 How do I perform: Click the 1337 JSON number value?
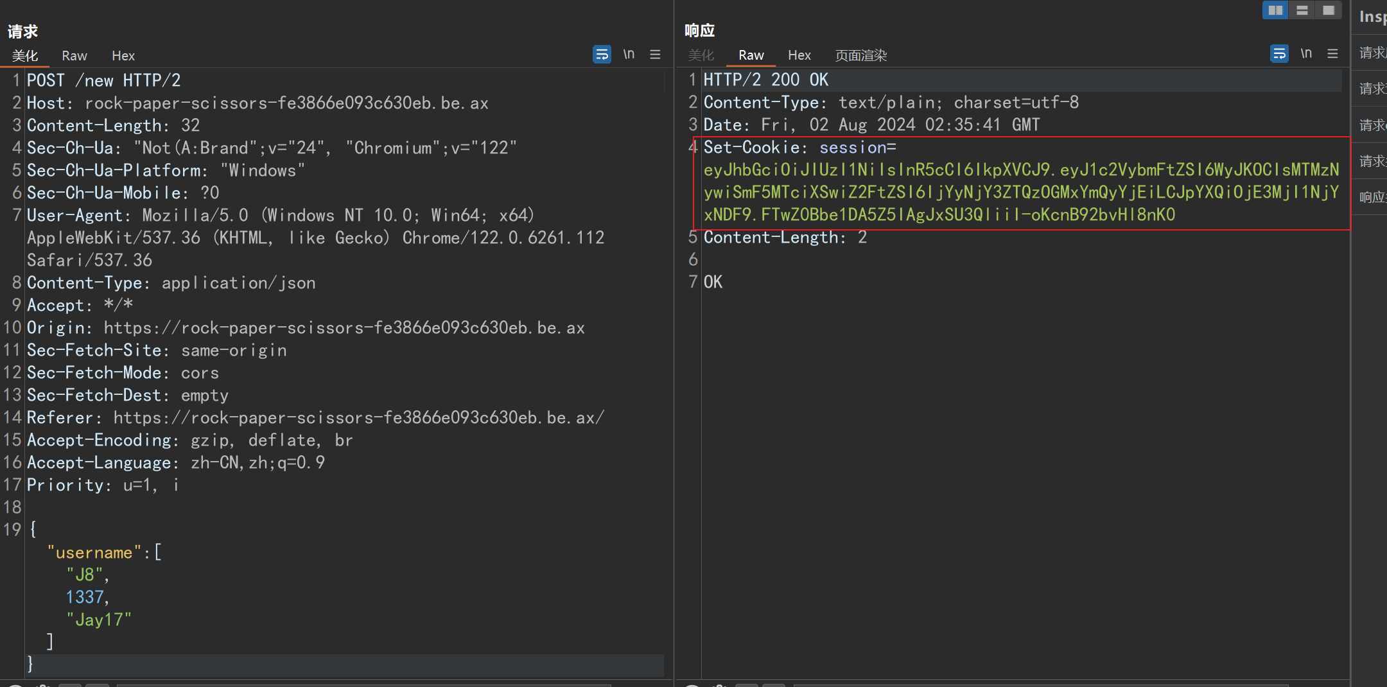coord(85,597)
